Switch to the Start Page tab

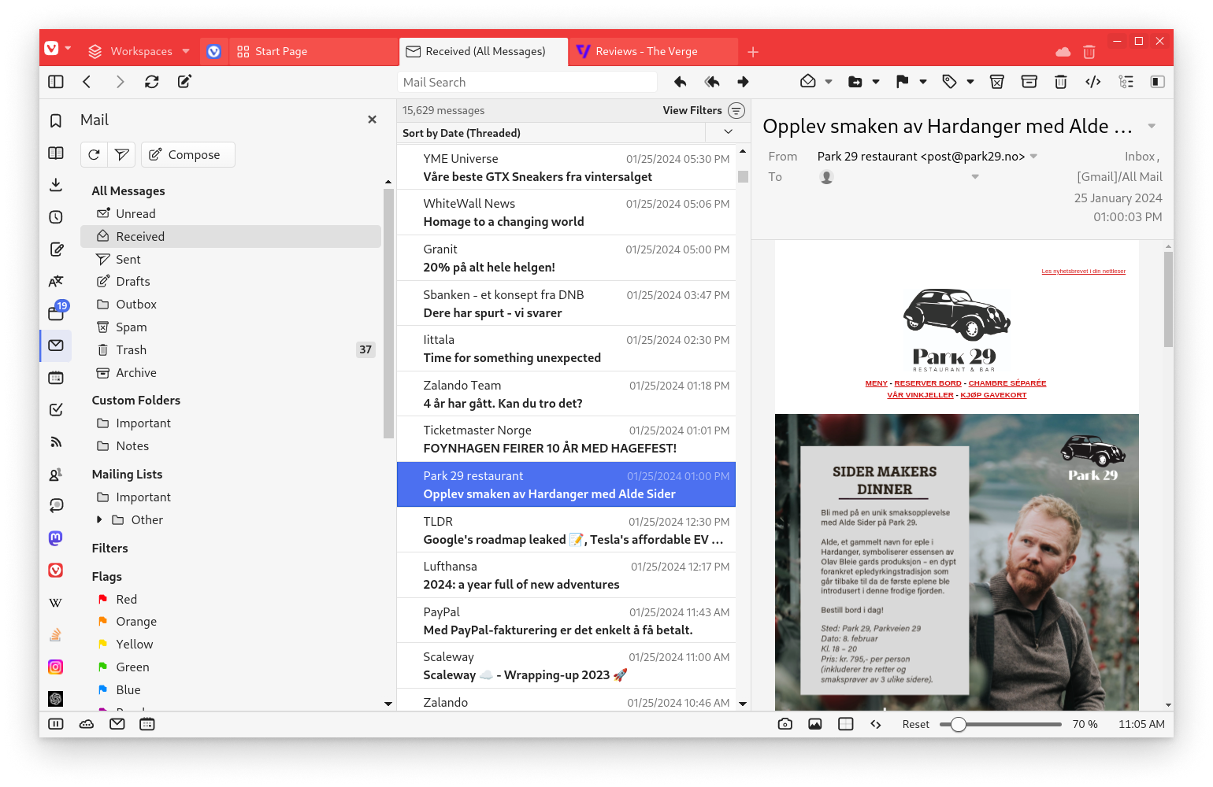[x=280, y=51]
